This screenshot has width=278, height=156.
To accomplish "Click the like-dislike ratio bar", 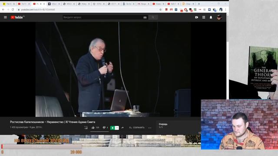I will (x=99, y=132).
